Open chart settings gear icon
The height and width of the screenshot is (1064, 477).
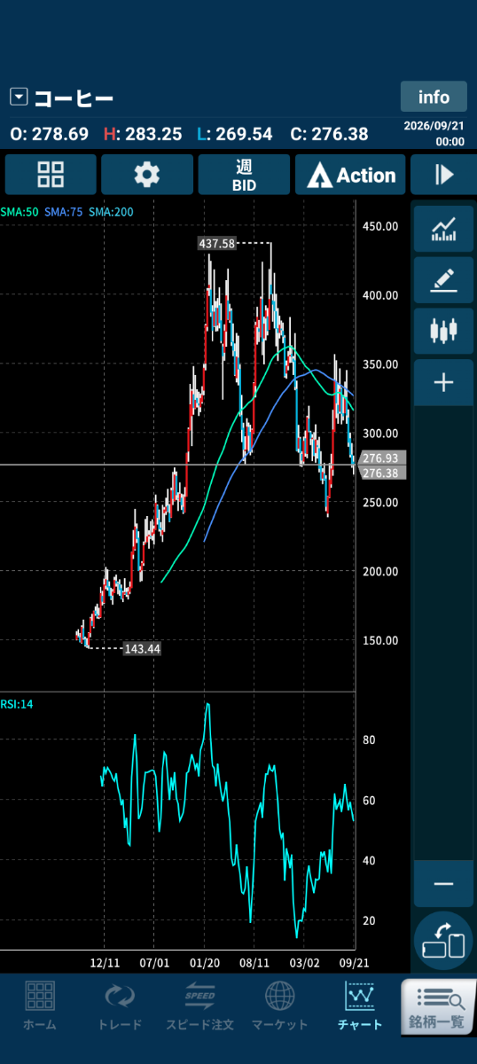tap(146, 175)
